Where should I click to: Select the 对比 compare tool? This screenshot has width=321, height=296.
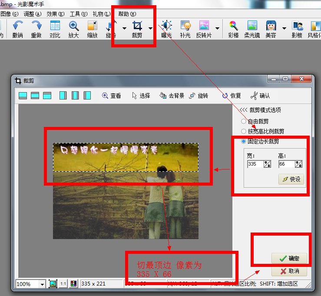point(55,26)
